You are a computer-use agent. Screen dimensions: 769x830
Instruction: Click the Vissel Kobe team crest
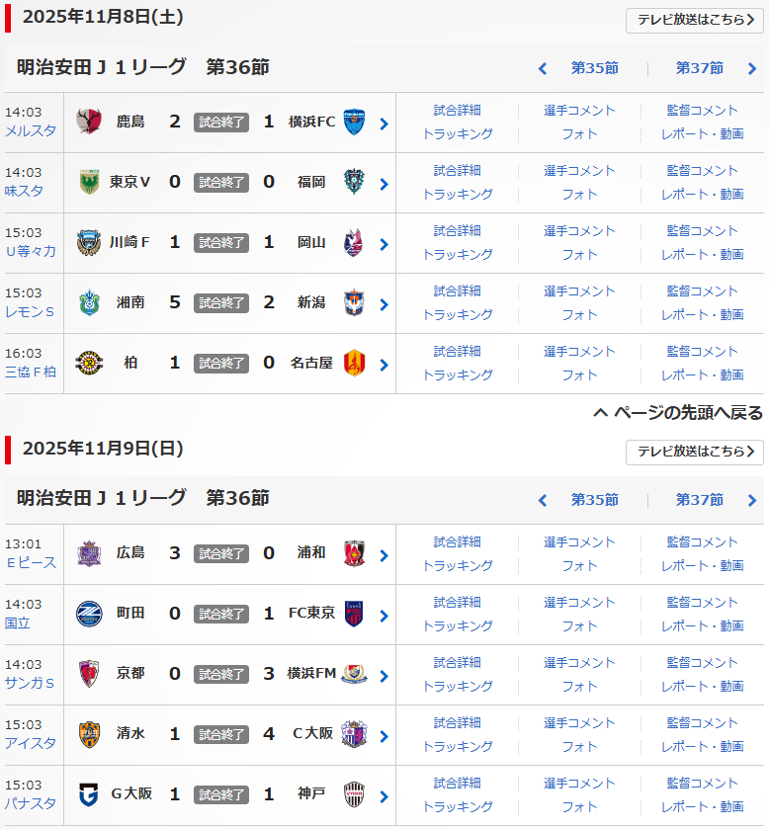click(x=354, y=795)
